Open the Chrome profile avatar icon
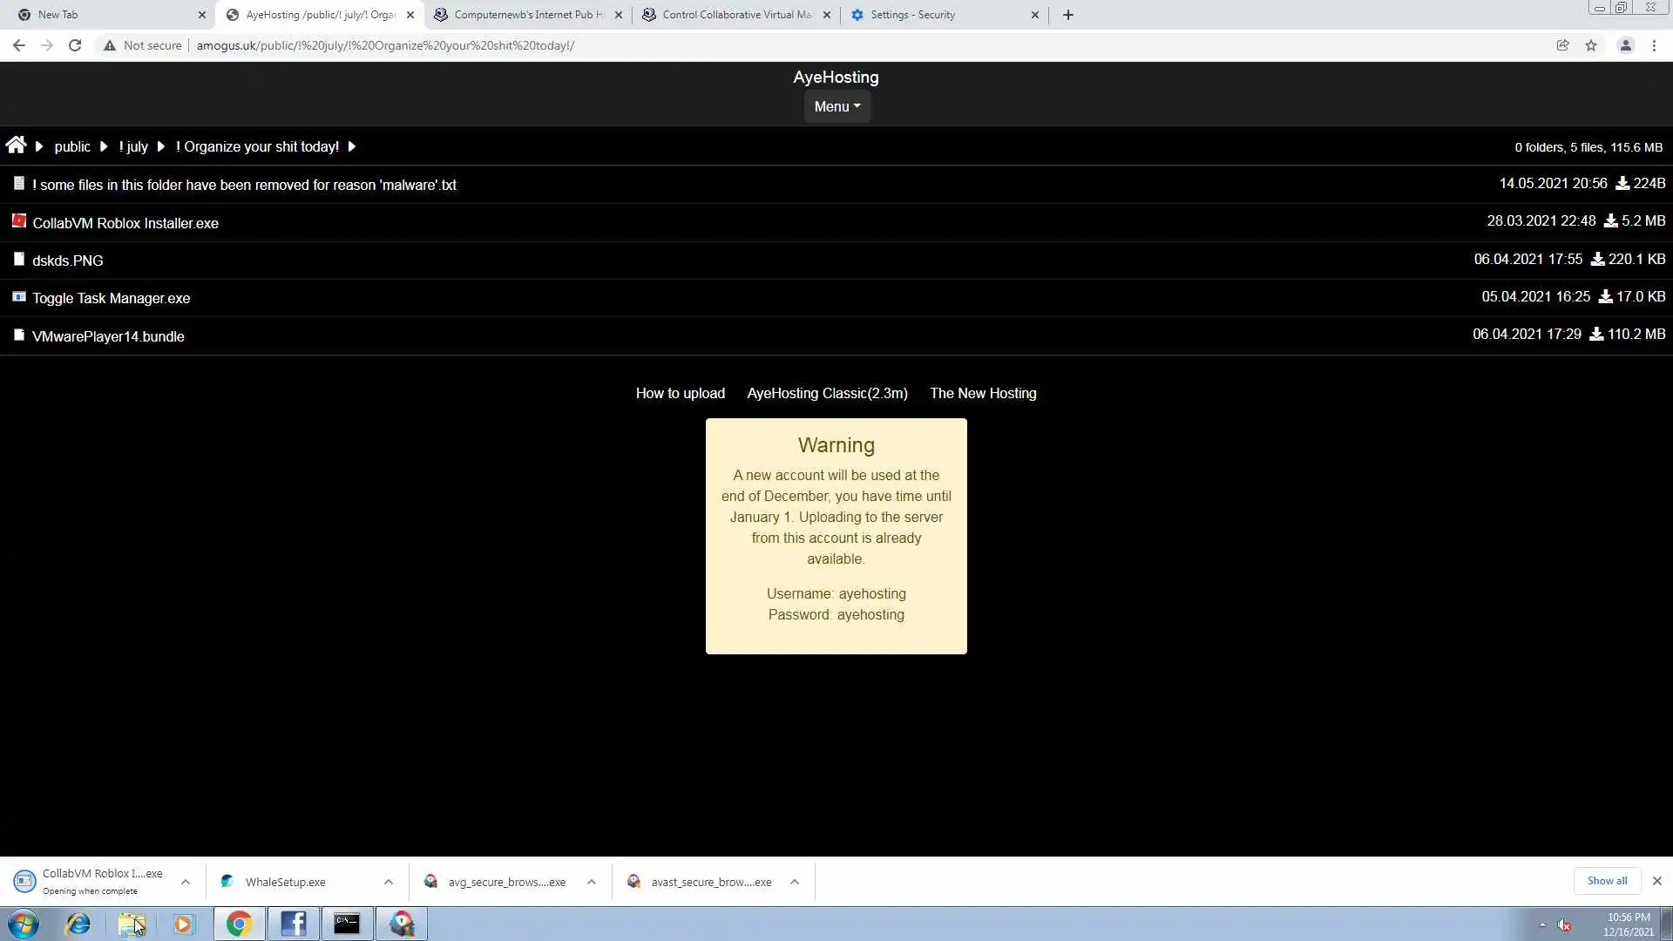 [x=1625, y=45]
